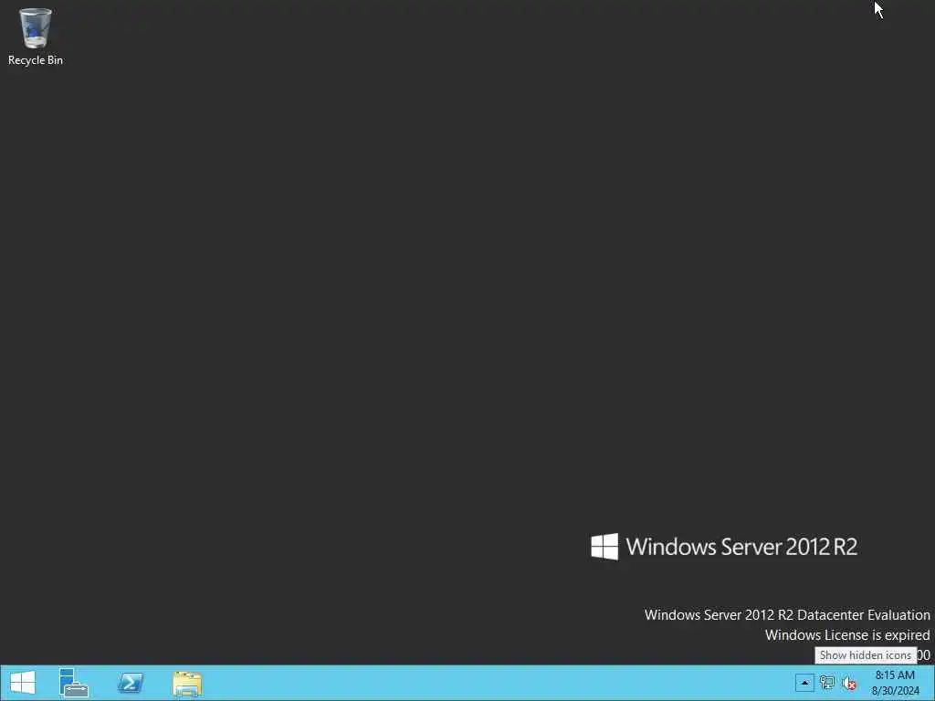Open Windows PowerShell from the taskbar

[131, 683]
